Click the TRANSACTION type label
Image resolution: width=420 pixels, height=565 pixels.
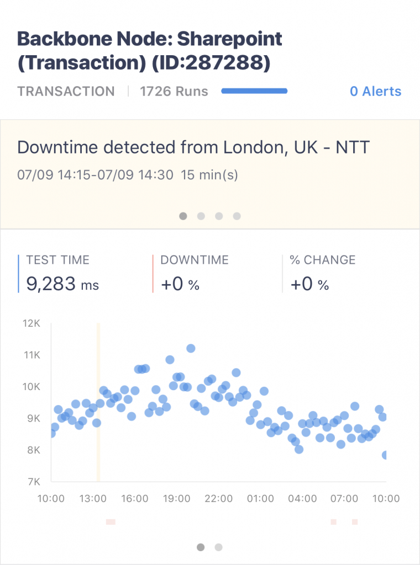click(66, 91)
